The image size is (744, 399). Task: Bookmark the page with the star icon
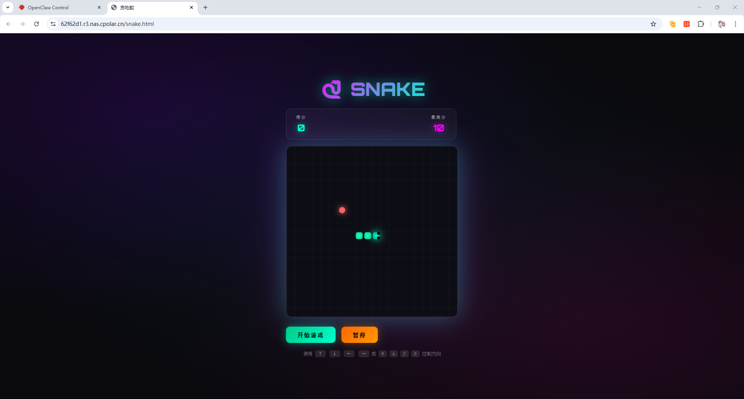653,24
